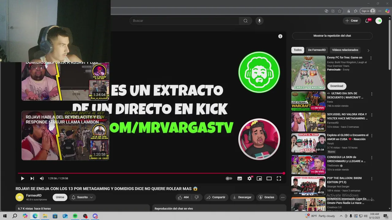Open Edge favorites list icon

[x=356, y=11]
